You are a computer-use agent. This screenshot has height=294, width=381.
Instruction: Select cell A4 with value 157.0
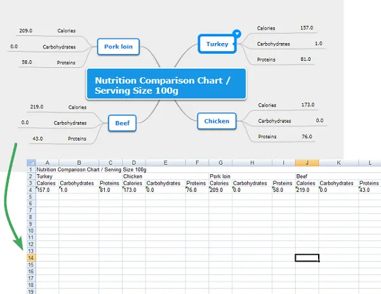coord(48,190)
